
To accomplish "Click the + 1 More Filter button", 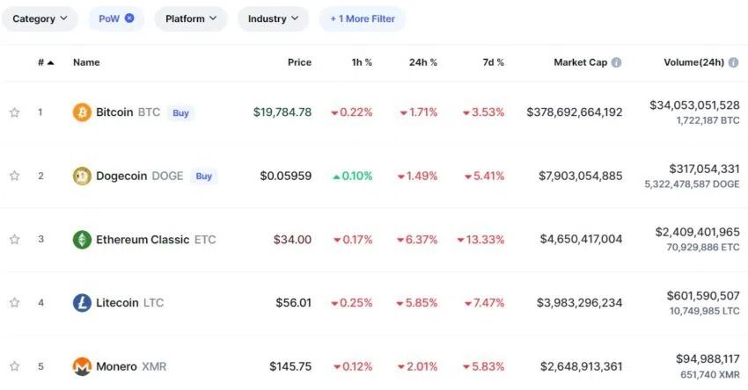I will [x=363, y=18].
